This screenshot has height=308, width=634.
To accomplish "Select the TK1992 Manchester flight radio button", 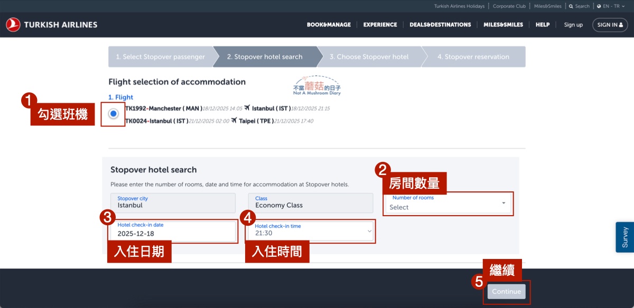I will tap(113, 114).
